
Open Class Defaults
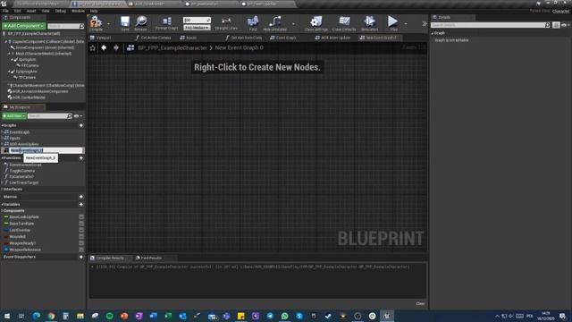[x=344, y=23]
